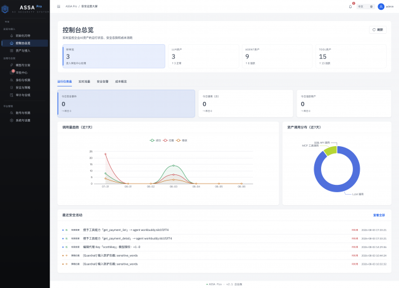Toggle the green series in the chart legend
The image size is (399, 288).
[155, 140]
